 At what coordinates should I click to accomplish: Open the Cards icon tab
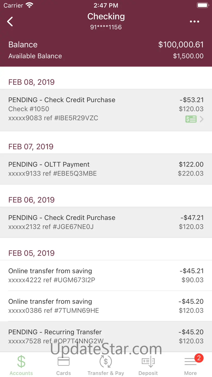64,362
